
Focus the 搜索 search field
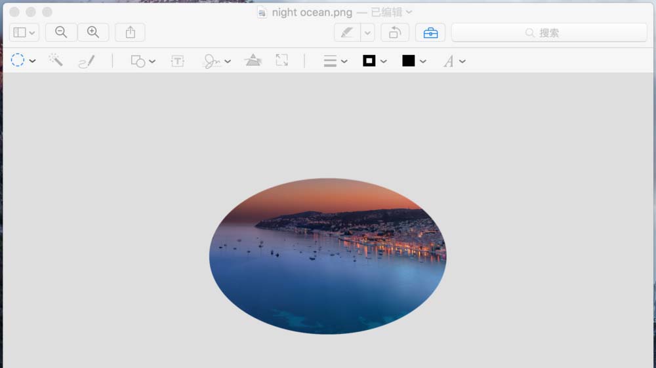pos(549,33)
